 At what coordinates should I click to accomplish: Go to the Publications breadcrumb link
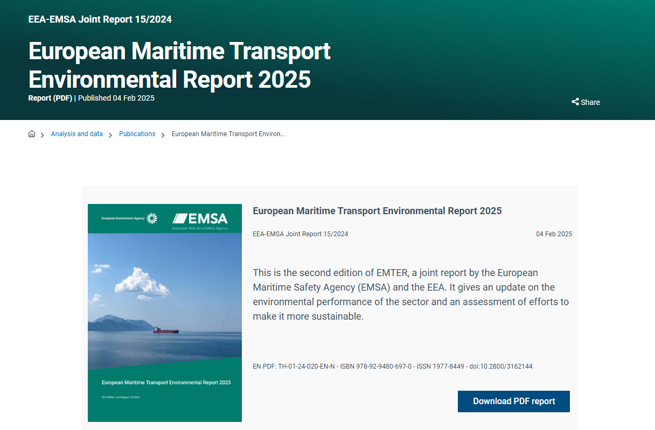click(x=137, y=134)
